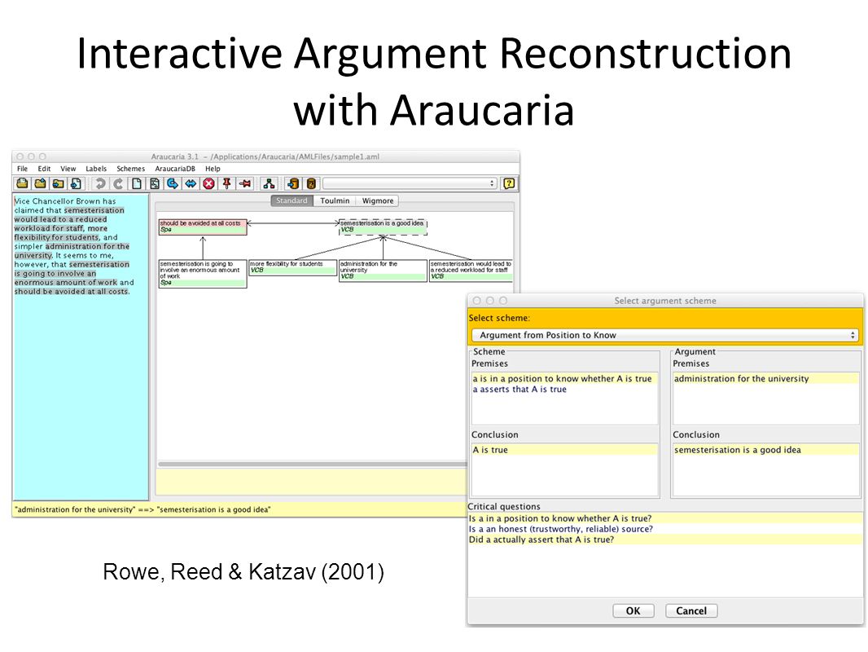This screenshot has width=868, height=652.
Task: Click the folder icon with blue arrow
Action: tap(58, 183)
